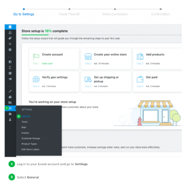This screenshot has width=185, height=186.
Task: Go to the 'Go to Settings' step
Action: pyautogui.click(x=24, y=14)
